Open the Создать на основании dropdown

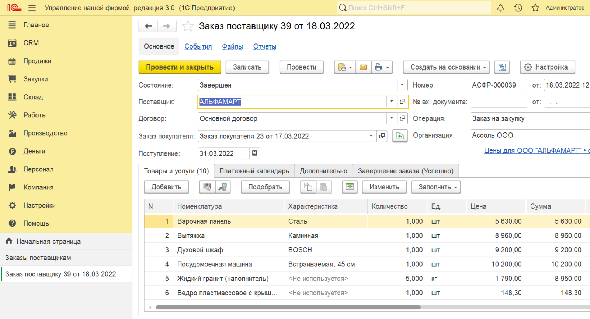[446, 67]
